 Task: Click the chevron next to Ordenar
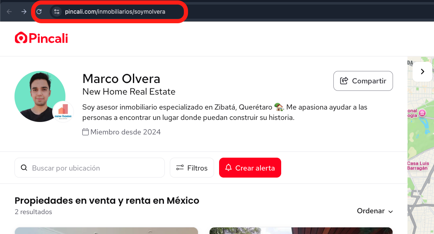[x=391, y=212]
